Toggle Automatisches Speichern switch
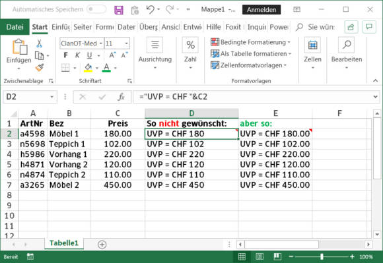Image resolution: width=383 pixels, height=263 pixels. click(96, 9)
